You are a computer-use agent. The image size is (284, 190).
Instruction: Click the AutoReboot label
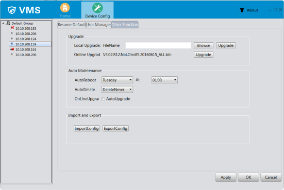86,80
